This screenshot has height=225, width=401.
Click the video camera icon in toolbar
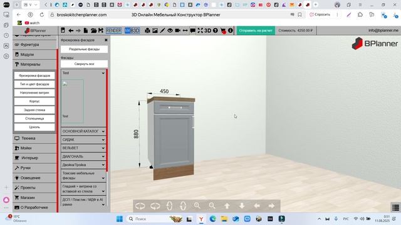pyautogui.click(x=177, y=31)
